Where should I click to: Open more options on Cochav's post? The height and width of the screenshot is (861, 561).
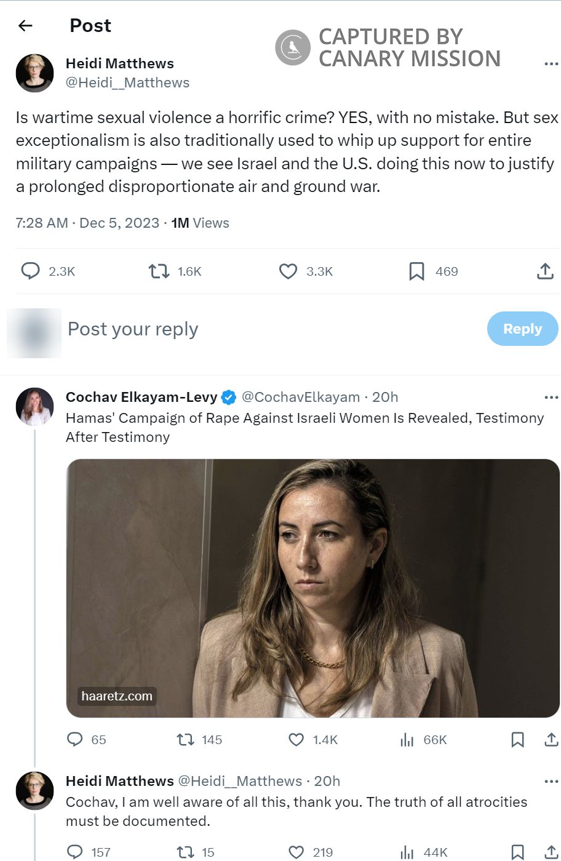551,398
